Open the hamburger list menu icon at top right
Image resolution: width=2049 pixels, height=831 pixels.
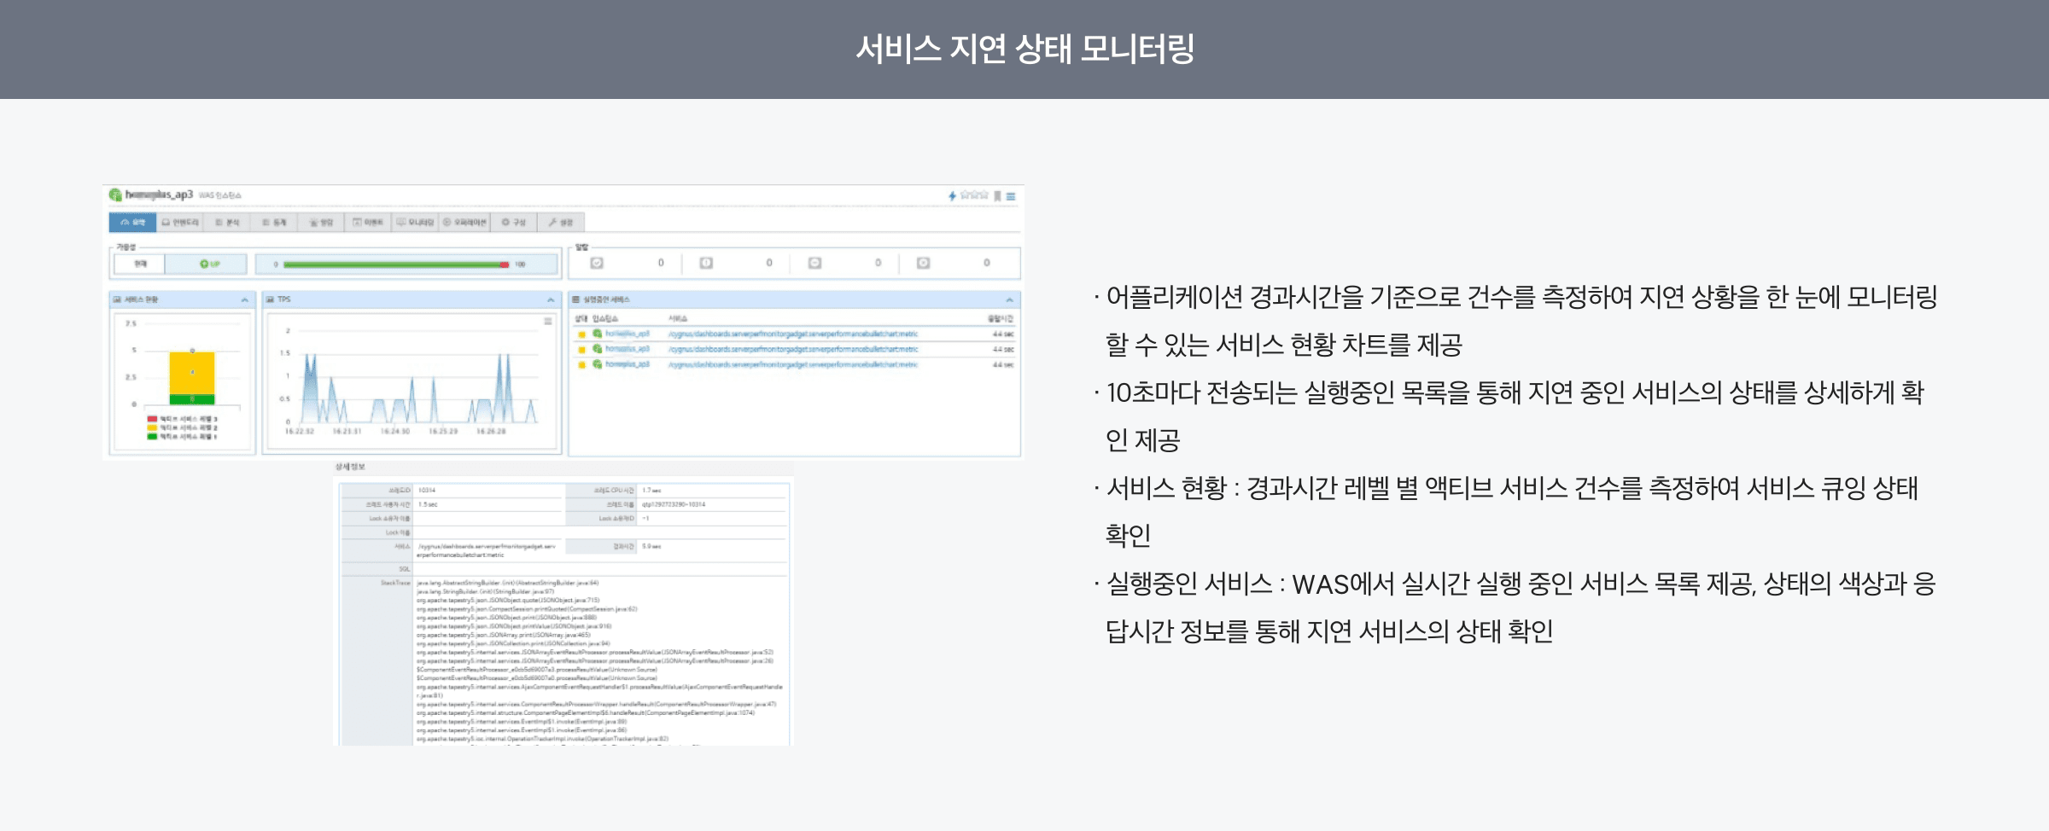point(1011,196)
